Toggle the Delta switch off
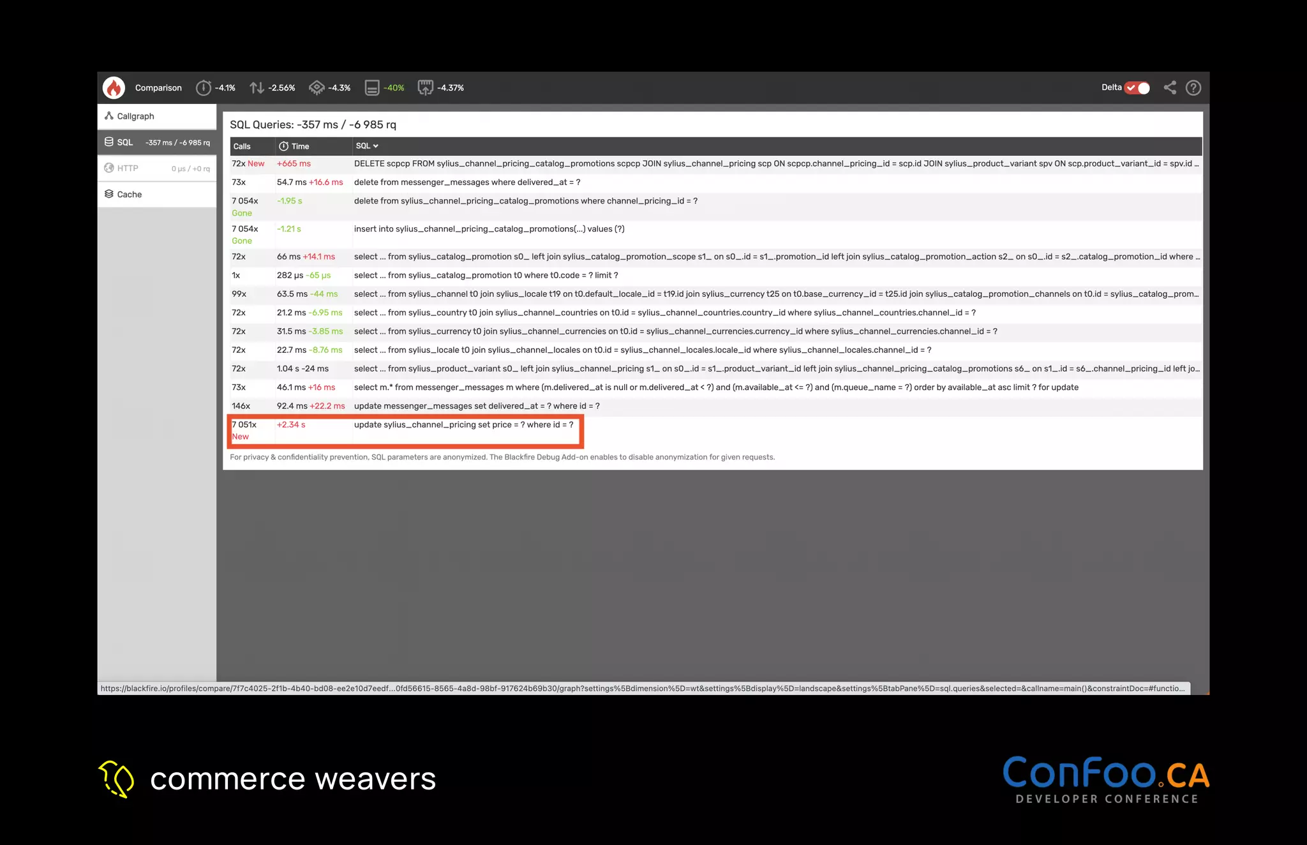Viewport: 1307px width, 845px height. pyautogui.click(x=1137, y=88)
